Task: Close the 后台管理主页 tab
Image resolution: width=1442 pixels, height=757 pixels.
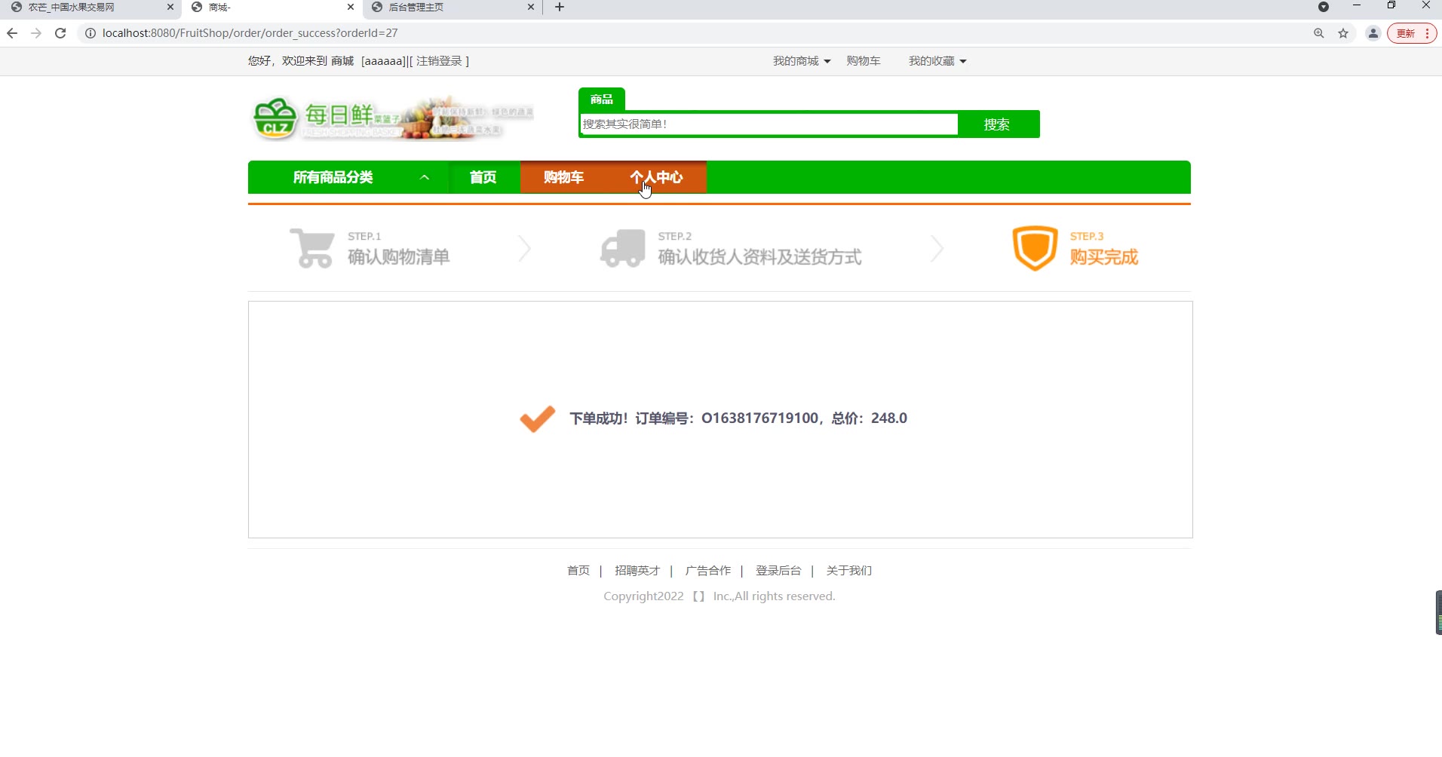Action: coord(531,8)
